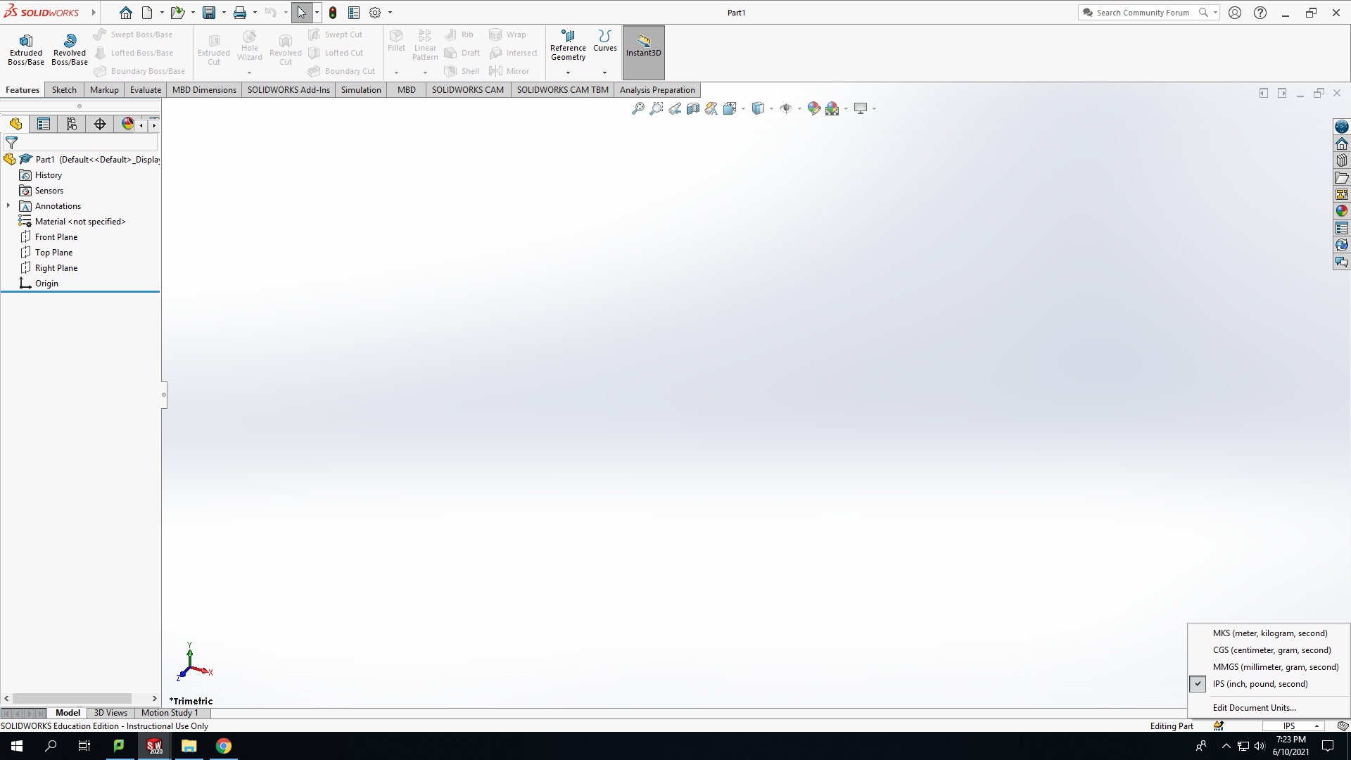Switch to the Analysis Preparation tab
The image size is (1351, 760).
(x=657, y=90)
